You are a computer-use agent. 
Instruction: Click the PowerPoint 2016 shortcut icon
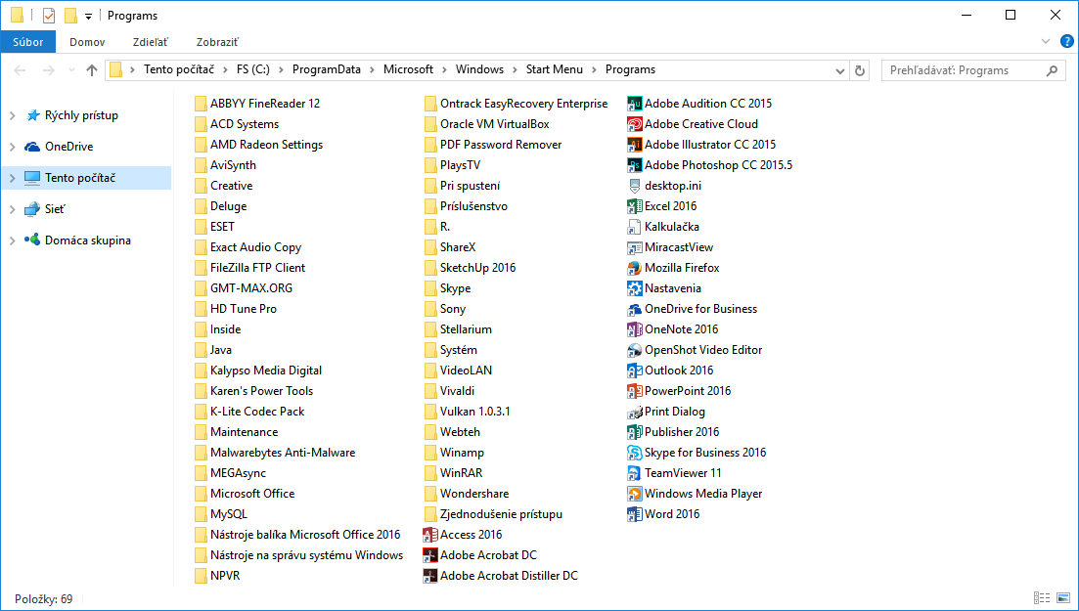pyautogui.click(x=634, y=391)
